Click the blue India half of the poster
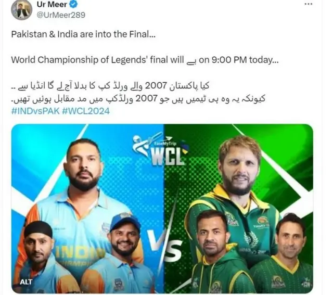Viewport: 333px width, 295px height. click(87, 209)
